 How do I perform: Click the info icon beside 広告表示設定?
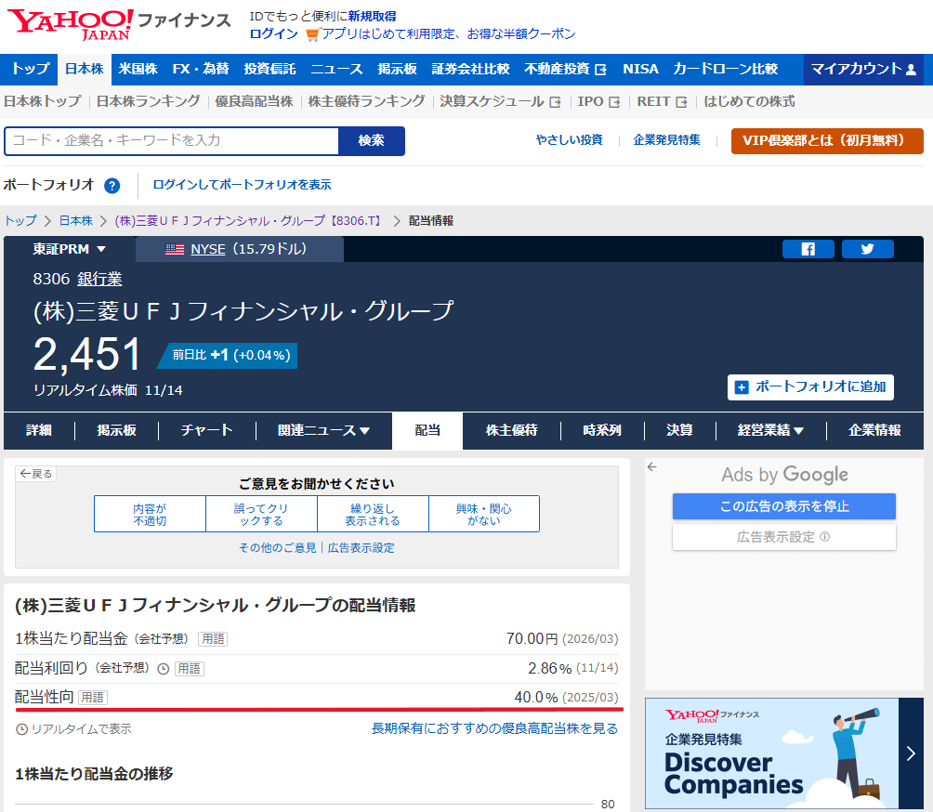[x=826, y=537]
